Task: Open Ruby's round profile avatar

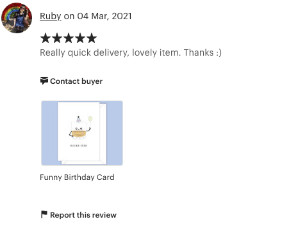Action: point(17,18)
